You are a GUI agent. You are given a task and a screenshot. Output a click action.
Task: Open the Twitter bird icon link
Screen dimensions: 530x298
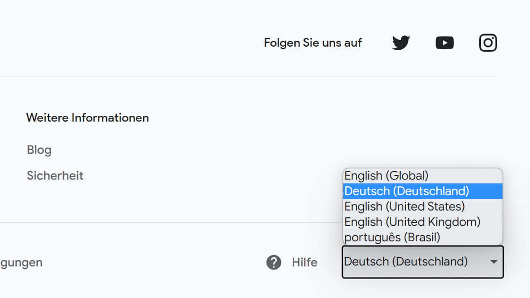point(401,43)
